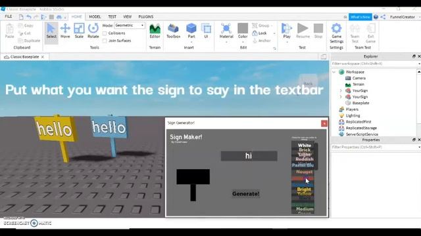This screenshot has height=236, width=421.
Task: Choose the Bright Yellow color option
Action: (x=304, y=191)
